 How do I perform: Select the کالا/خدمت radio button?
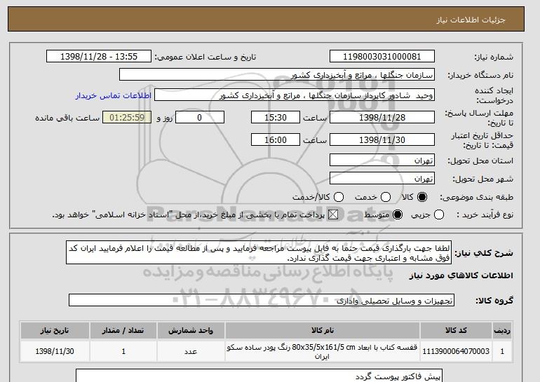pos(339,197)
